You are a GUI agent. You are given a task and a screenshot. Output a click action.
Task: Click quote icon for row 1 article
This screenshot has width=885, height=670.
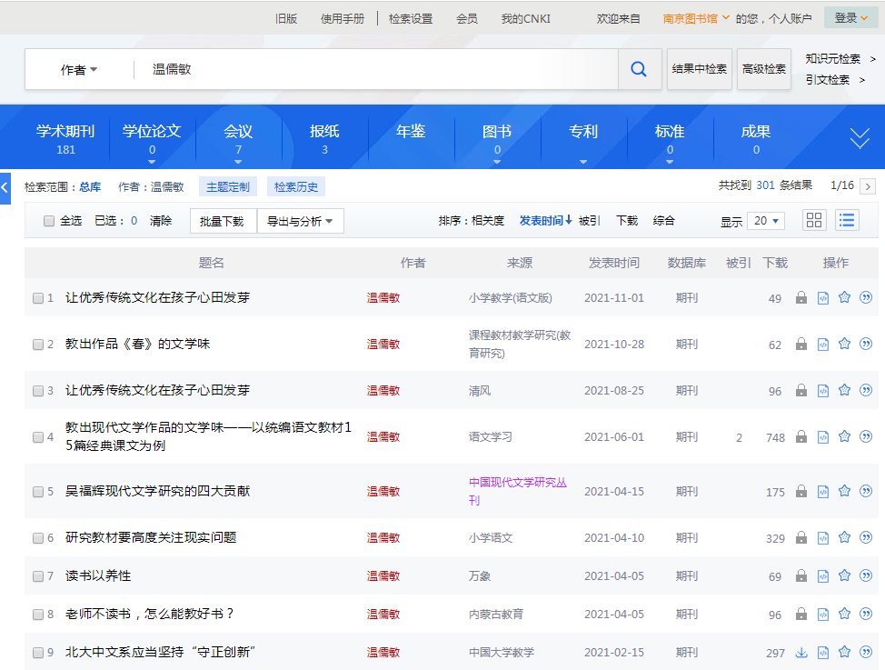(x=866, y=297)
